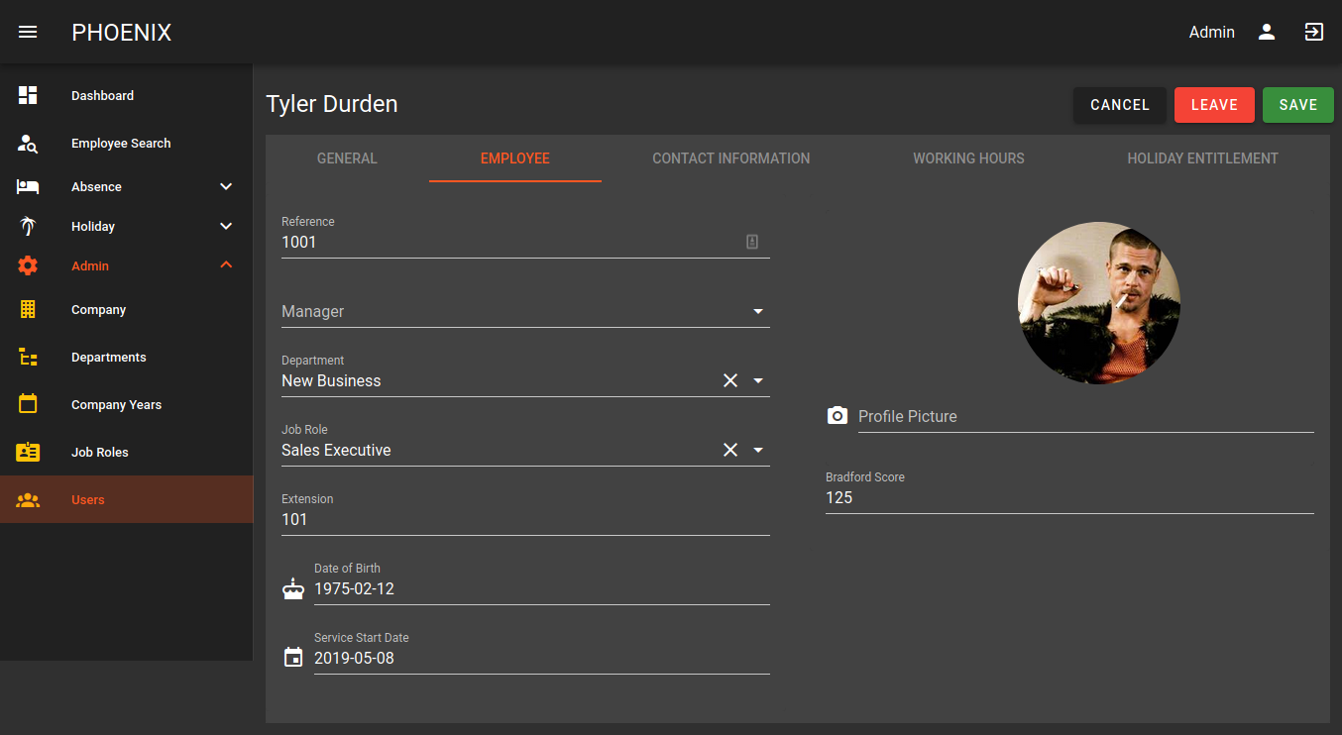Switch to the General tab

347,158
